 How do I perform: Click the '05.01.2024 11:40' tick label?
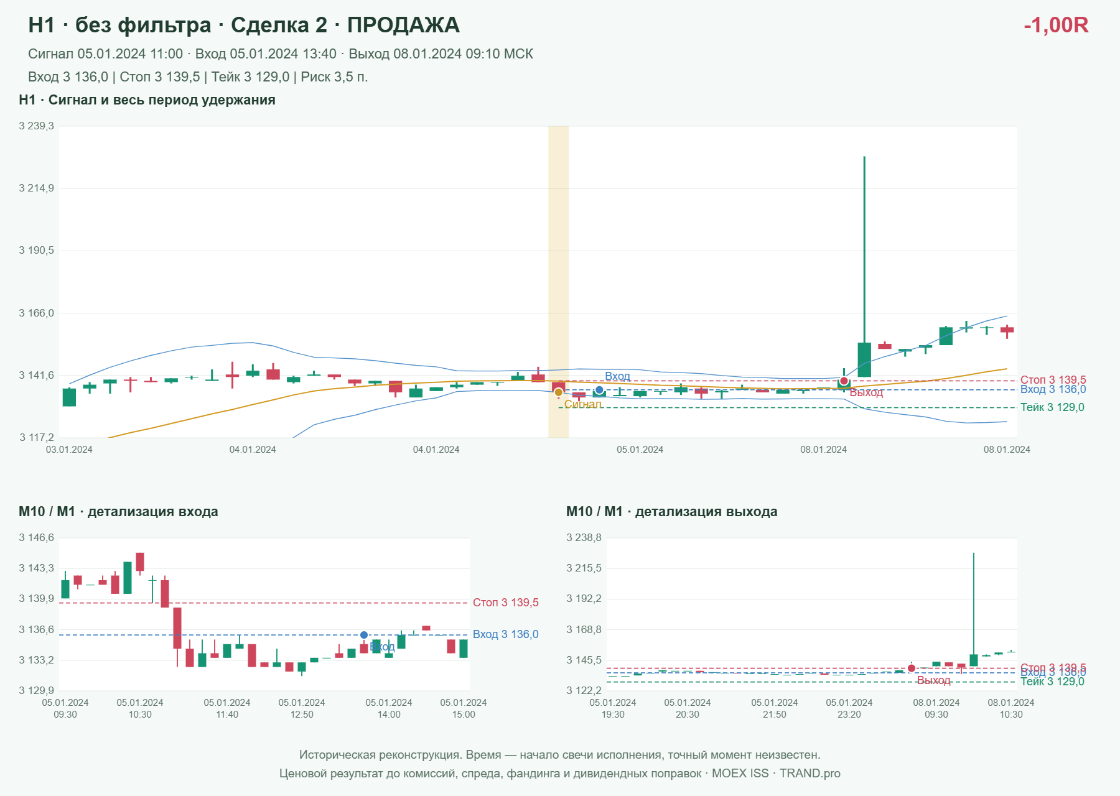click(227, 708)
